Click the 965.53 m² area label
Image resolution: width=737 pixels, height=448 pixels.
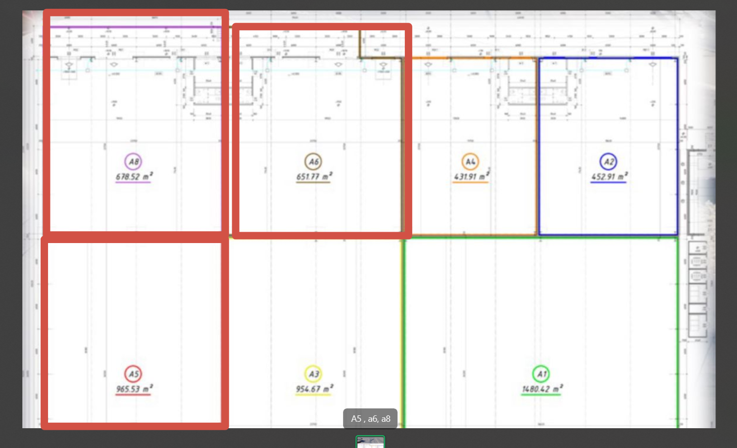(x=134, y=389)
